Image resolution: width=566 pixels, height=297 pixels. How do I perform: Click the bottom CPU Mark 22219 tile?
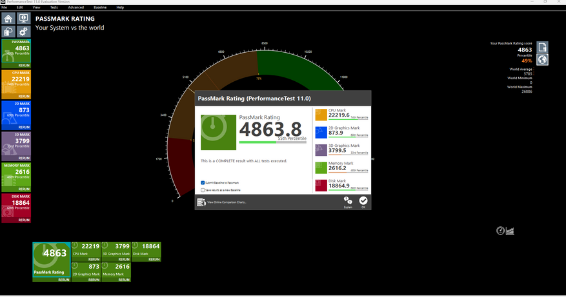click(86, 249)
